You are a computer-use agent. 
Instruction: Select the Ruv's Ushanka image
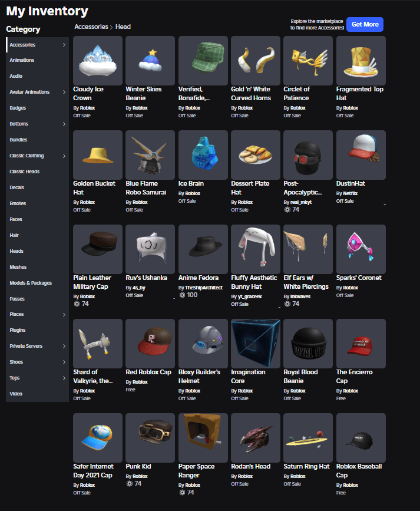(150, 249)
